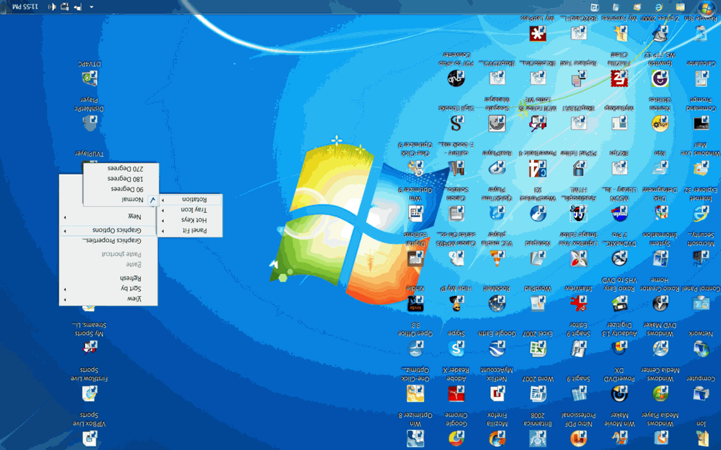
Task: Expand the Hot Keys submenu
Action: (x=190, y=220)
